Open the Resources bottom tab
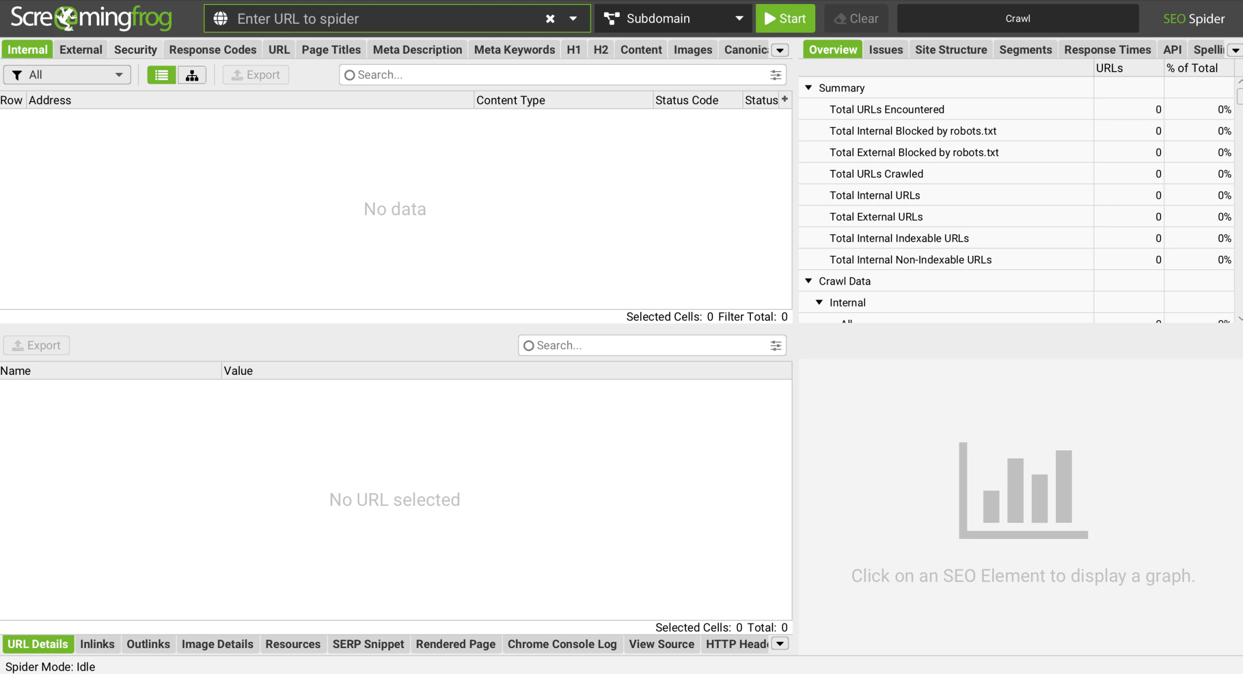This screenshot has height=674, width=1243. 293,644
